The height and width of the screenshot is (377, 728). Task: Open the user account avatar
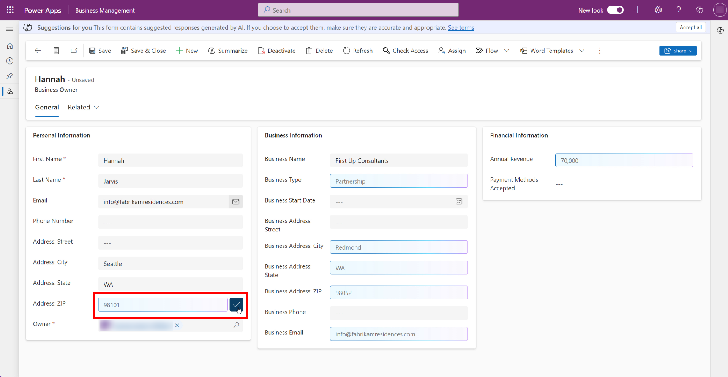point(720,10)
